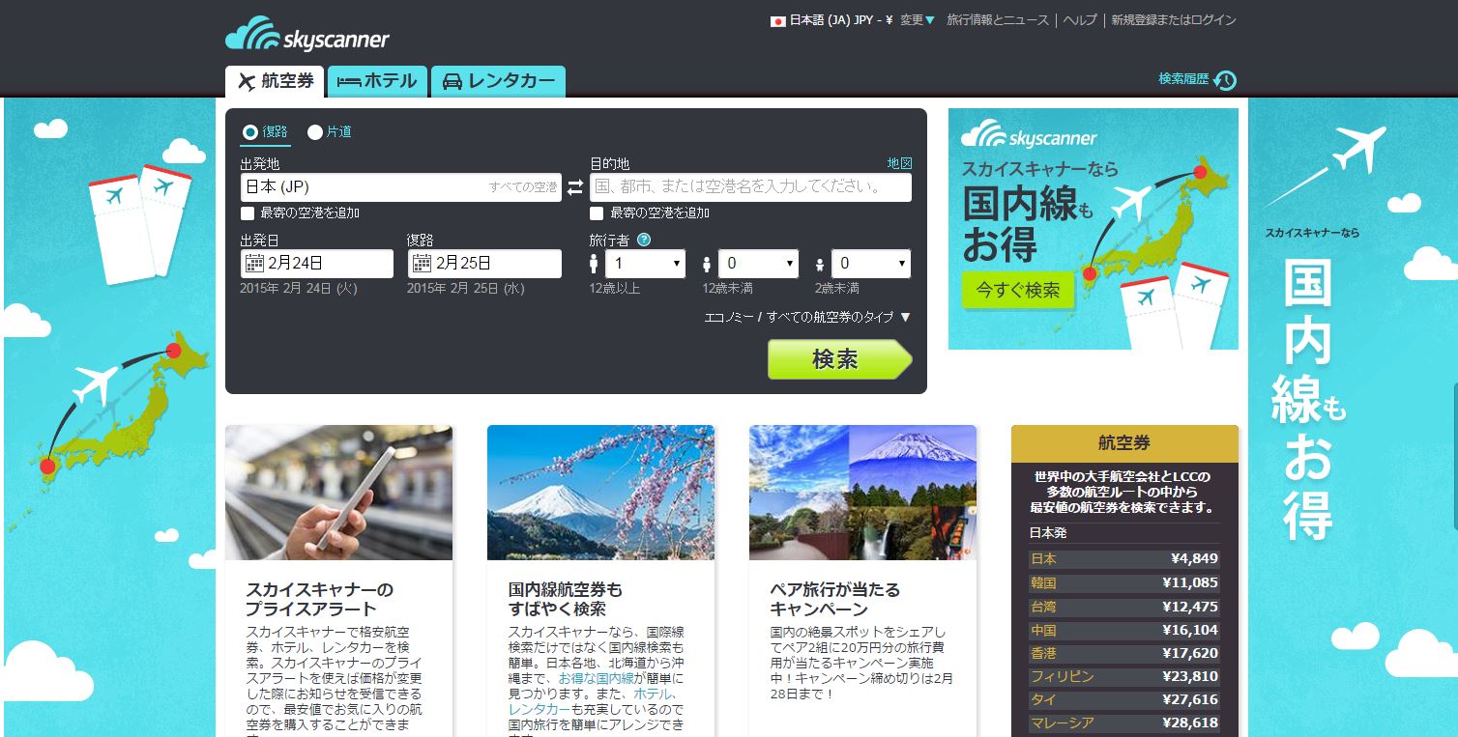The image size is (1458, 737).
Task: Switch to the レンタカー tab
Action: [x=498, y=82]
